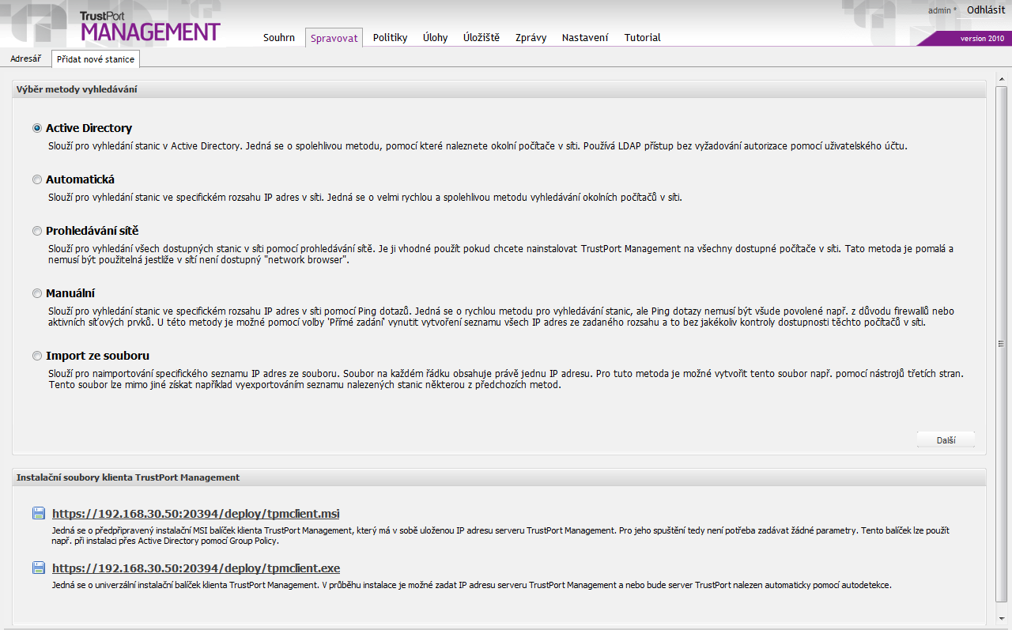Image resolution: width=1012 pixels, height=630 pixels.
Task: Open the Tutorial menu
Action: pyautogui.click(x=642, y=38)
